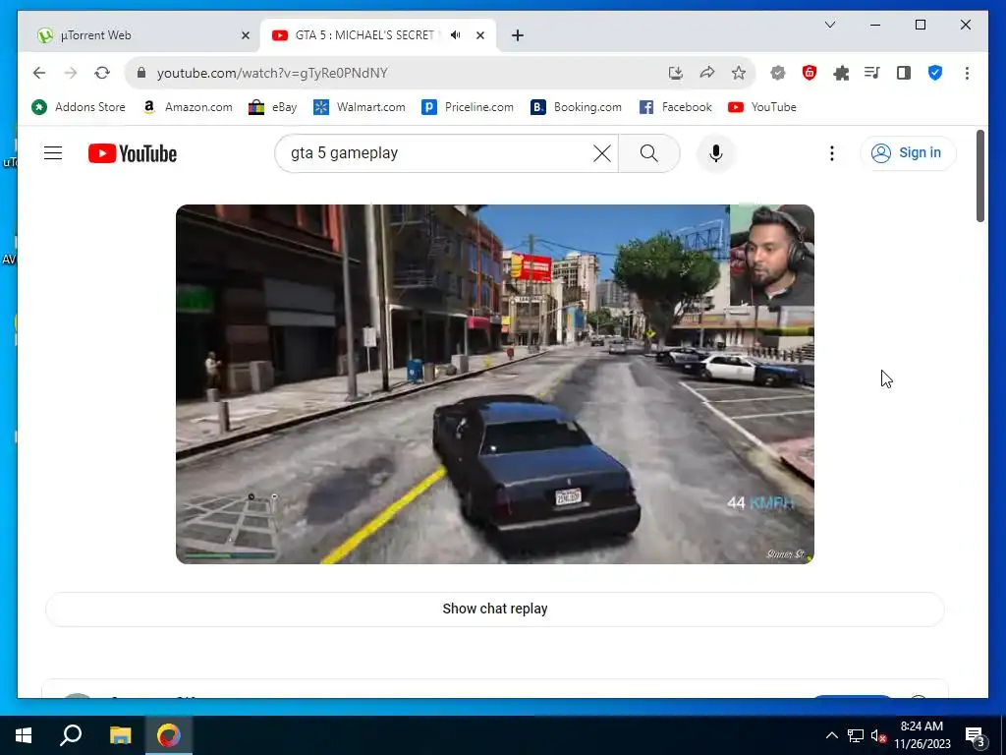Click the blue shield checkmark icon
Viewport: 1006px width, 755px height.
tap(935, 73)
